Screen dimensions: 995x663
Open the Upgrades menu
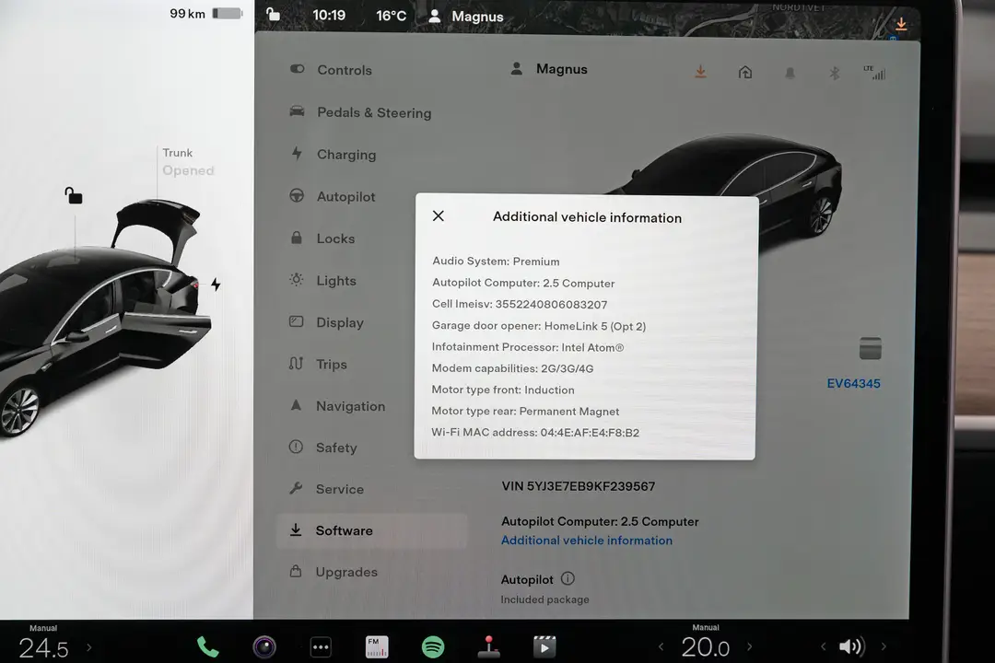pos(334,572)
